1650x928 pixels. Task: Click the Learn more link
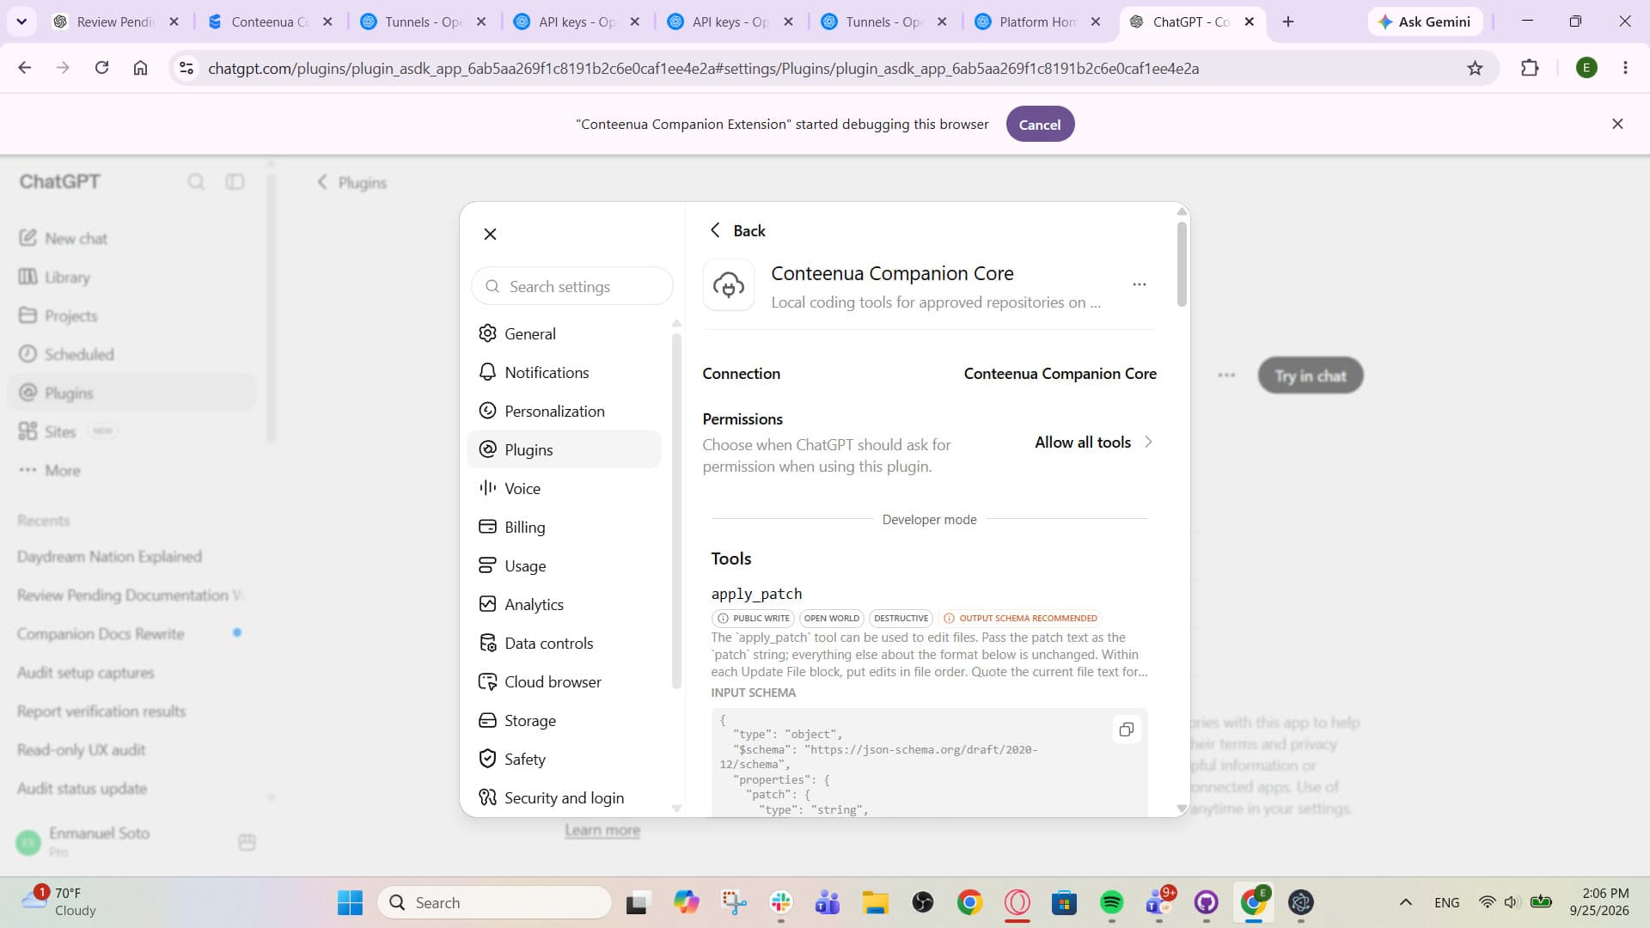click(x=602, y=830)
